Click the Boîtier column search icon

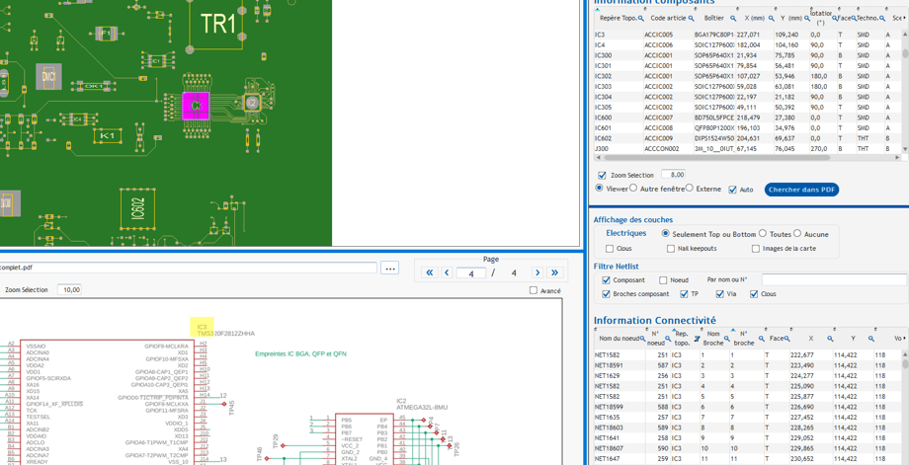732,19
